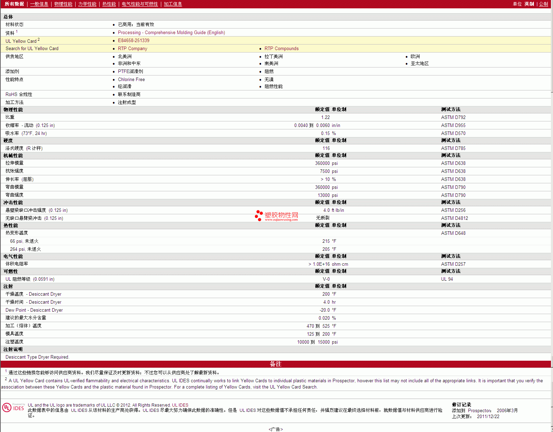This screenshot has width=553, height=432.
Task: Click the 拉伸模量 row label
Action: [x=14, y=163]
